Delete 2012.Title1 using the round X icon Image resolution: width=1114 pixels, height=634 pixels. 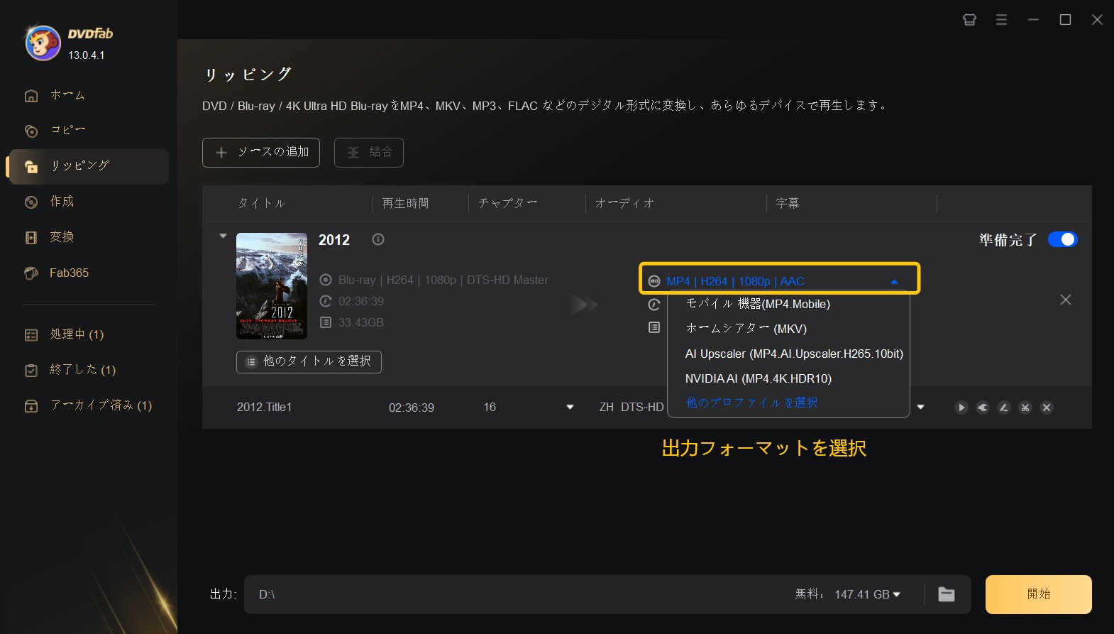1046,408
